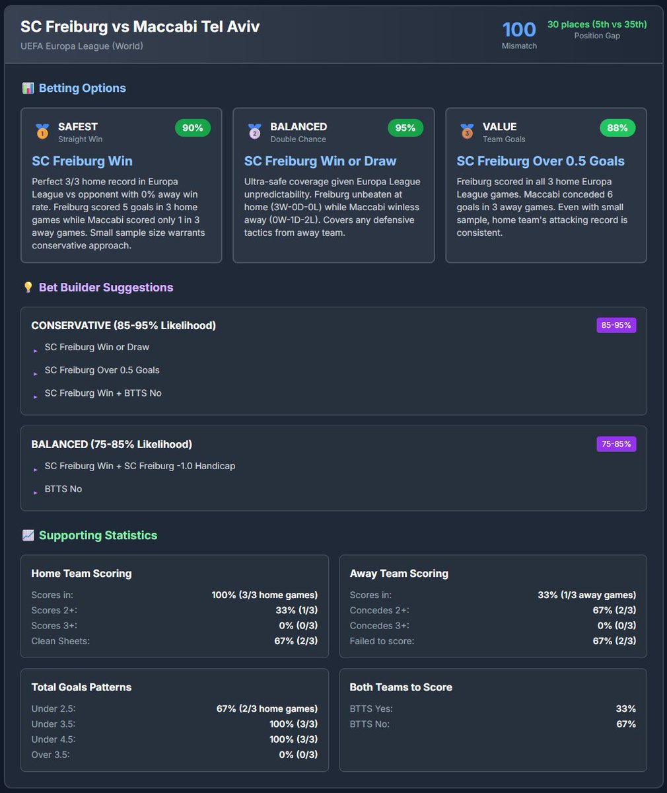667x793 pixels.
Task: Select the SC Freiburg Win heading
Action: click(x=82, y=161)
